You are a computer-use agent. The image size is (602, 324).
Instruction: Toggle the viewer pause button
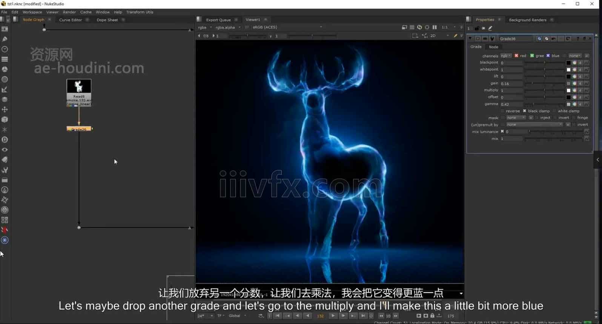435,27
